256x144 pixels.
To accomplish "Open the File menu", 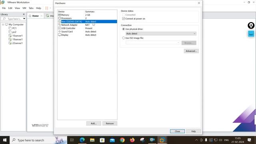I will point(4,8).
